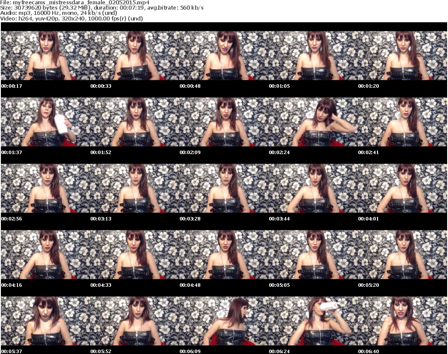This screenshot has width=448, height=354.
Task: Click the thumbnail at timestamp 00:06:24
Action: [x=313, y=321]
